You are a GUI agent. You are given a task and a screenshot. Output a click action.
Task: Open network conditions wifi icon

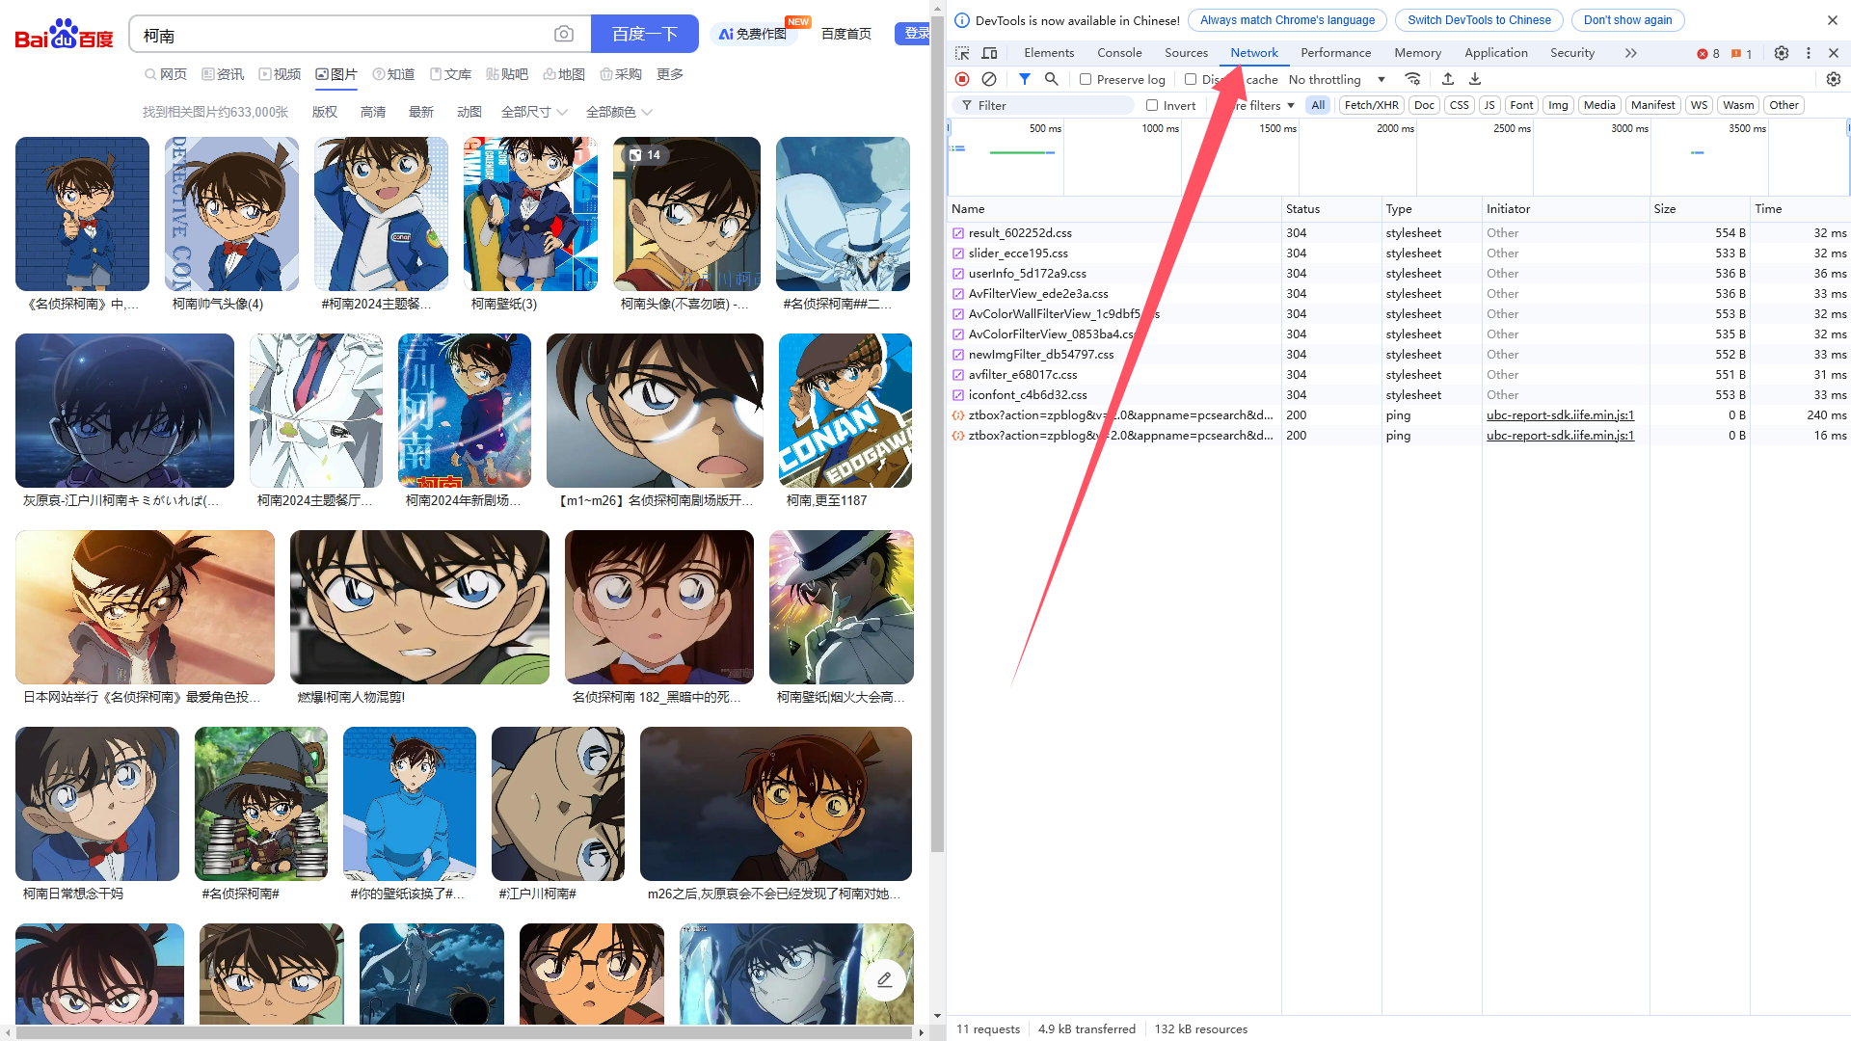click(1412, 79)
